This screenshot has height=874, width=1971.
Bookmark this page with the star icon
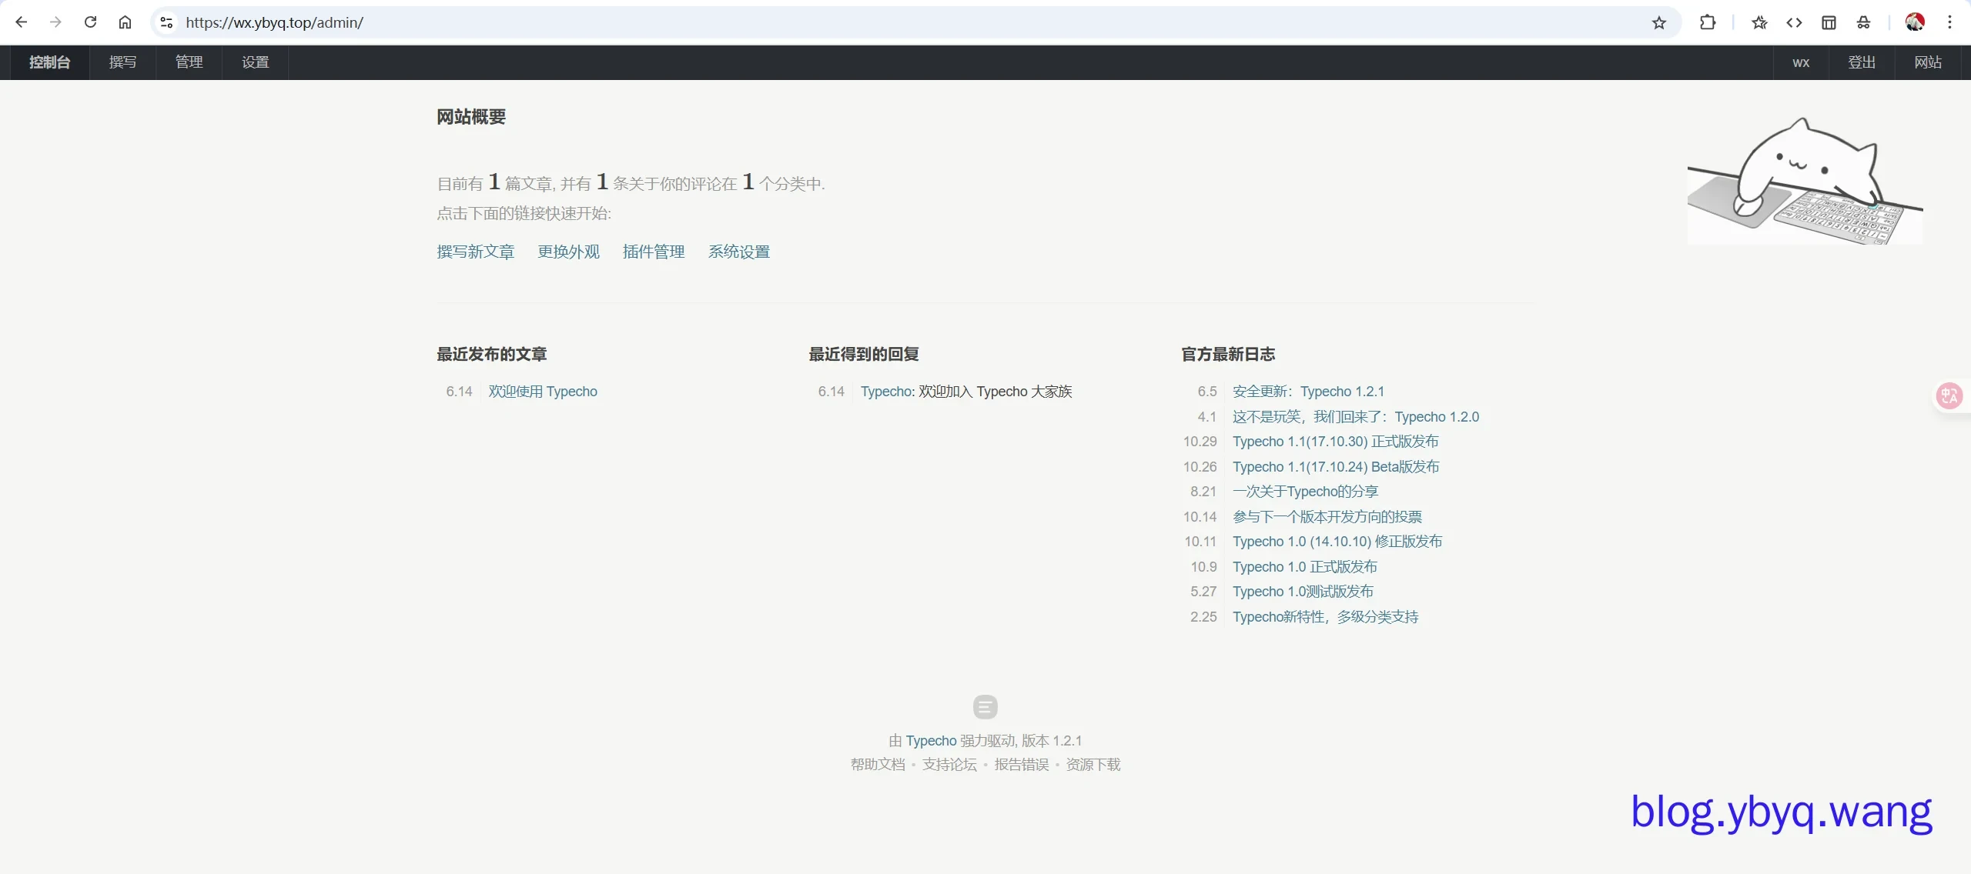point(1659,22)
